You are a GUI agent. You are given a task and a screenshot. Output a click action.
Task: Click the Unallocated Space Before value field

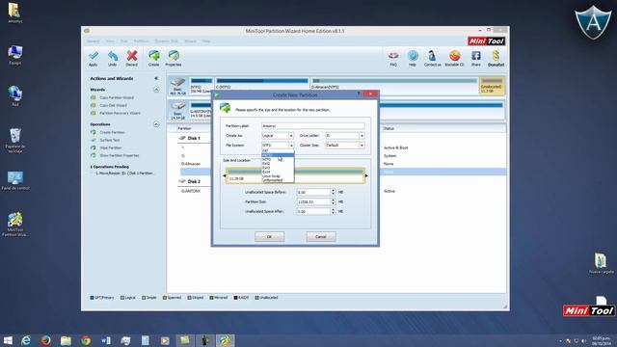pyautogui.click(x=313, y=193)
